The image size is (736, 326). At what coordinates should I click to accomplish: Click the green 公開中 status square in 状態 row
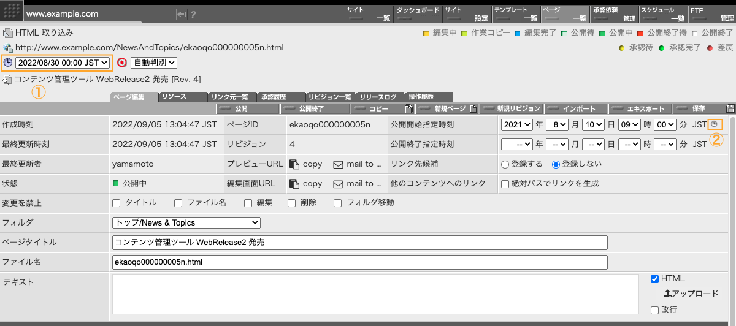click(x=115, y=183)
